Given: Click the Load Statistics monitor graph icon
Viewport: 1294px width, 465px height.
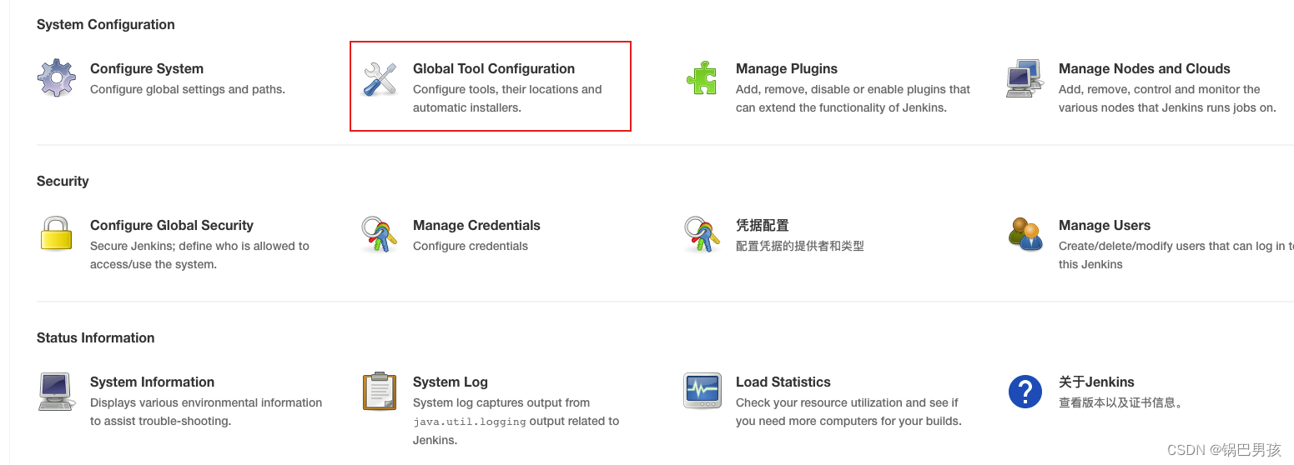Looking at the screenshot, I should click(x=702, y=391).
